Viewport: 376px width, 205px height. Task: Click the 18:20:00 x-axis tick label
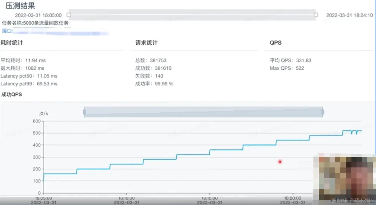point(293,198)
